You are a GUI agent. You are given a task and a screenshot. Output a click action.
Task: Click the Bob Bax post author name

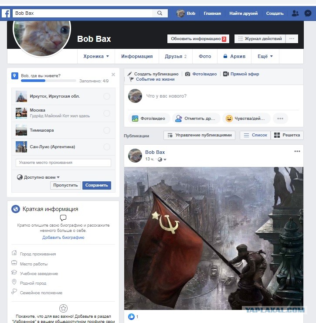pos(155,152)
